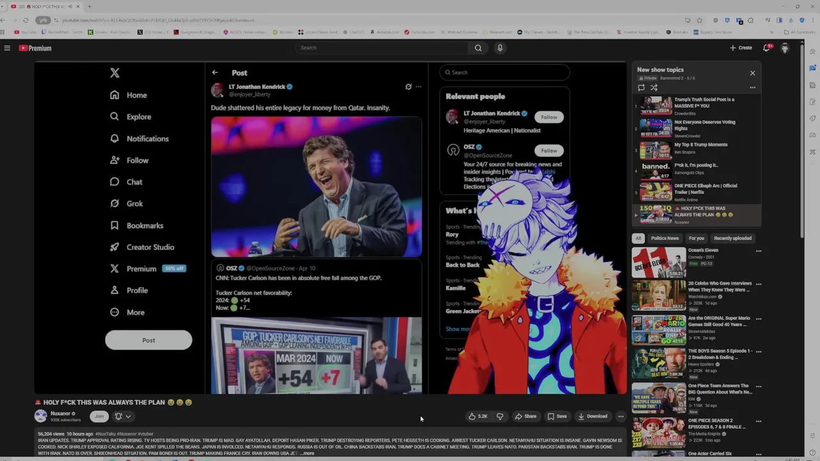Image resolution: width=820 pixels, height=461 pixels.
Task: Select the All filter chip
Action: (x=638, y=238)
